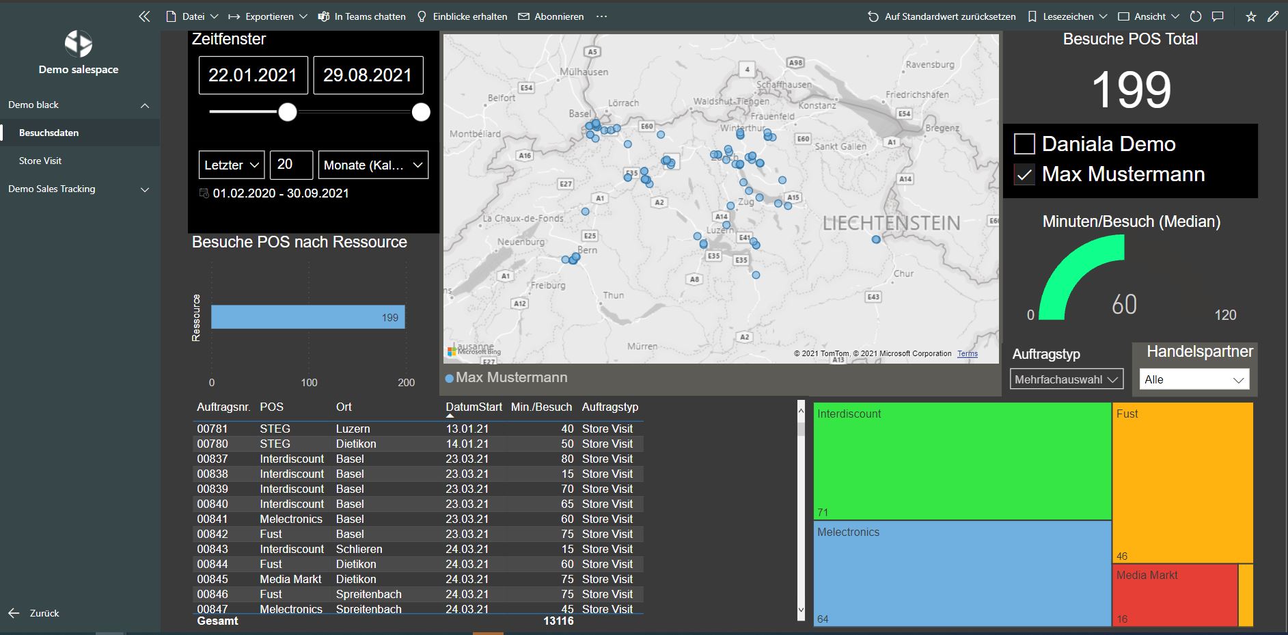
Task: Add report to favorites star icon
Action: [1250, 16]
